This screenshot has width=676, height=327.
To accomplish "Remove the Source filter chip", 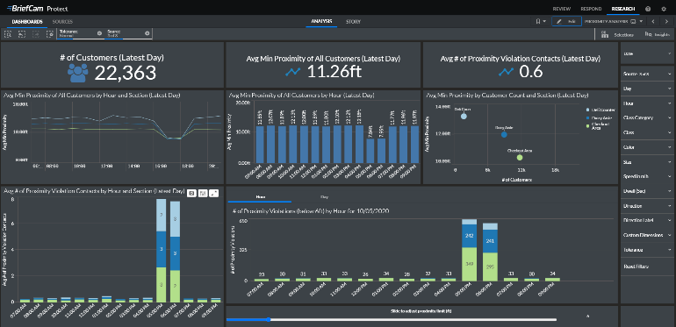I will (x=147, y=33).
